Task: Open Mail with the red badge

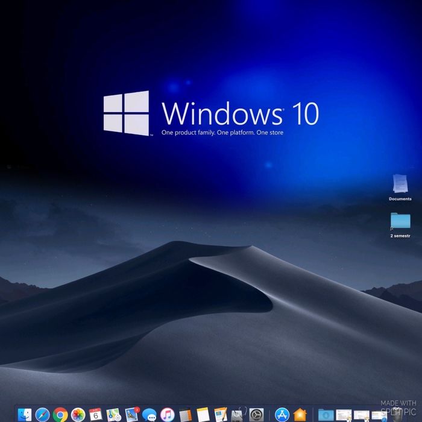Action: coord(132,415)
